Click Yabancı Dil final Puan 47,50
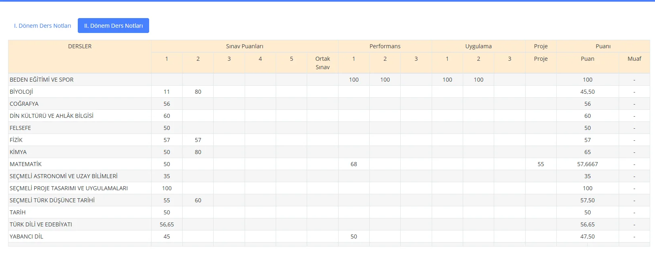The height and width of the screenshot is (257, 655). tap(588, 236)
